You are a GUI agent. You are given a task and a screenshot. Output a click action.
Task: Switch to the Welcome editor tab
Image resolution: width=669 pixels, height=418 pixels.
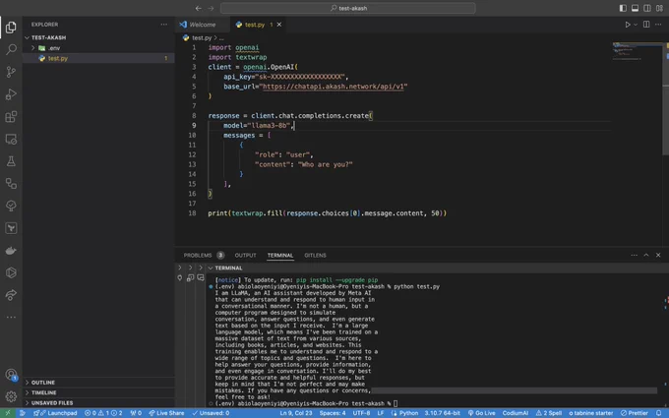(203, 25)
